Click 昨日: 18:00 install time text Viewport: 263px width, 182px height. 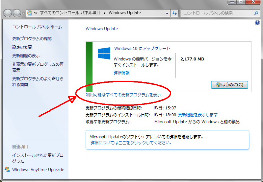[165, 115]
